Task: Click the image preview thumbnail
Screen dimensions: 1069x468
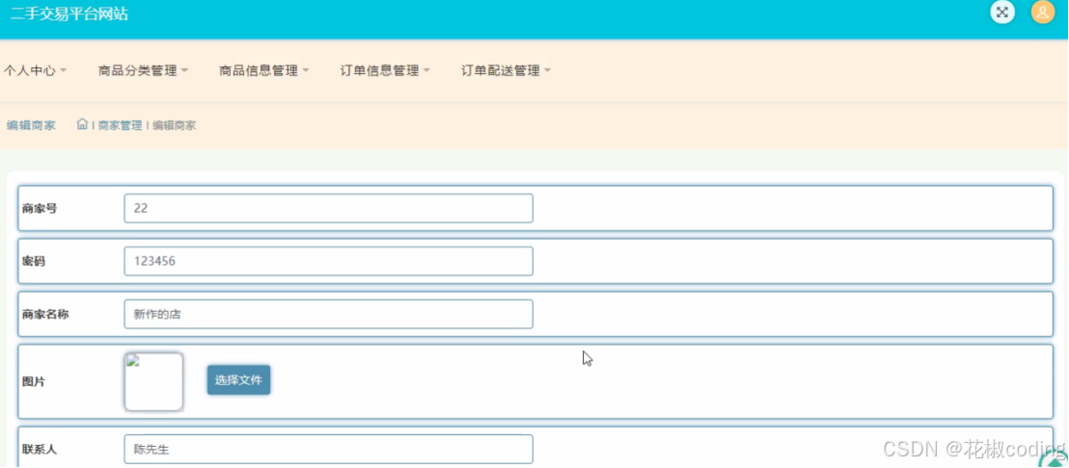Action: click(154, 381)
